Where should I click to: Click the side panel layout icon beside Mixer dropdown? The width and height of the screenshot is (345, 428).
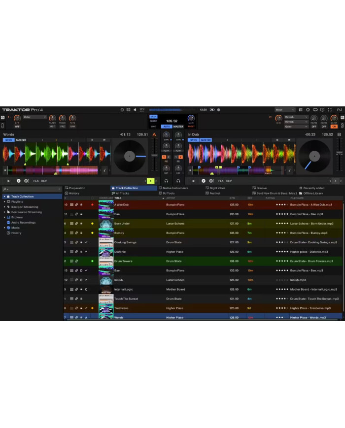coord(301,110)
